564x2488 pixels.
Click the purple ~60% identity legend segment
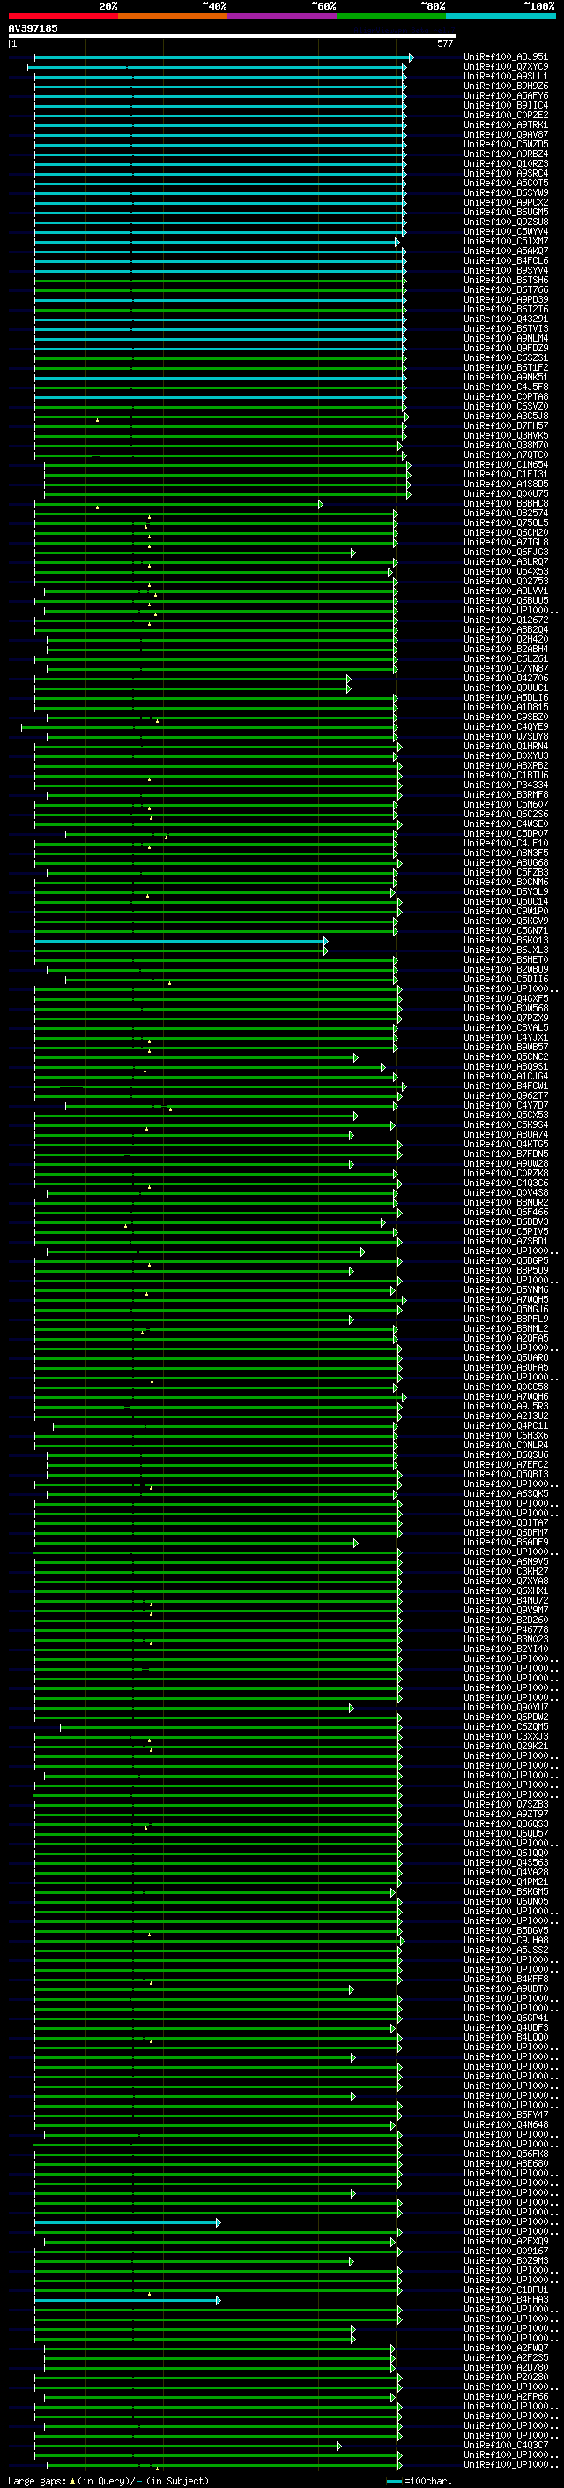(x=283, y=16)
